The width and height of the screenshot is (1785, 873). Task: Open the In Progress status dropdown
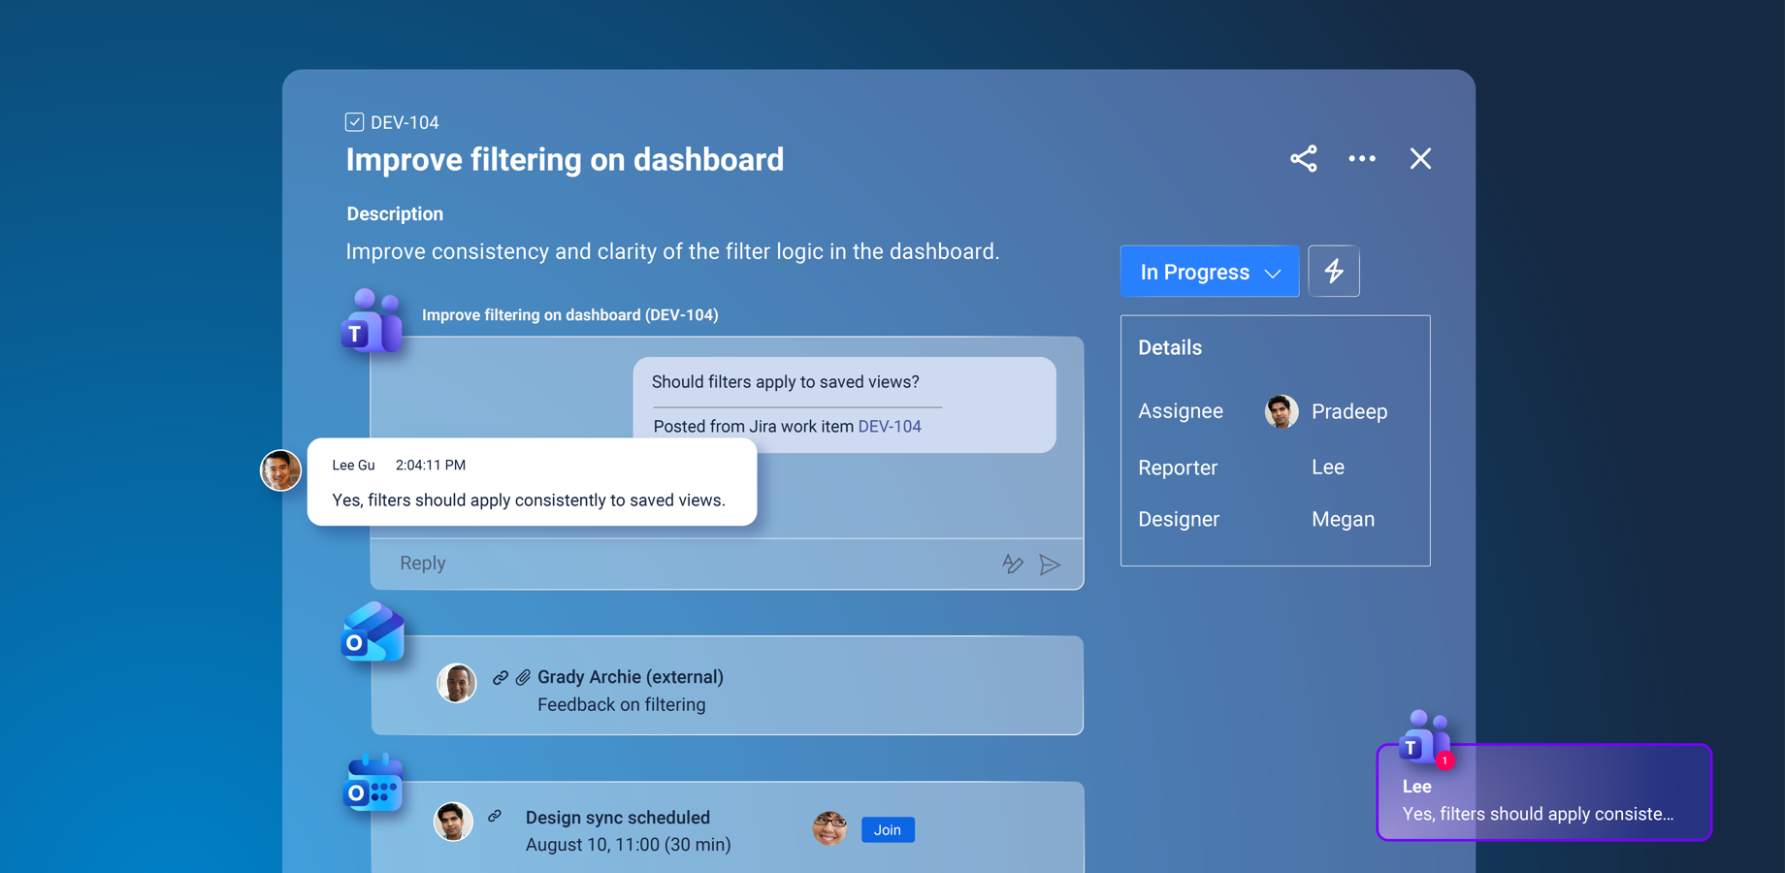click(1193, 272)
